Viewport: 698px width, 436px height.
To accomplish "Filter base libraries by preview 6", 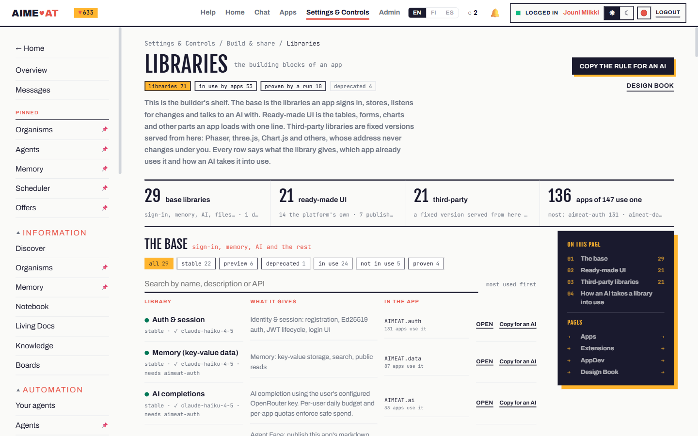I will [x=238, y=264].
